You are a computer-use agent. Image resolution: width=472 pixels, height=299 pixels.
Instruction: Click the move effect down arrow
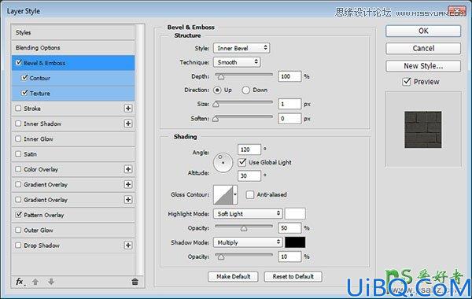(x=51, y=282)
